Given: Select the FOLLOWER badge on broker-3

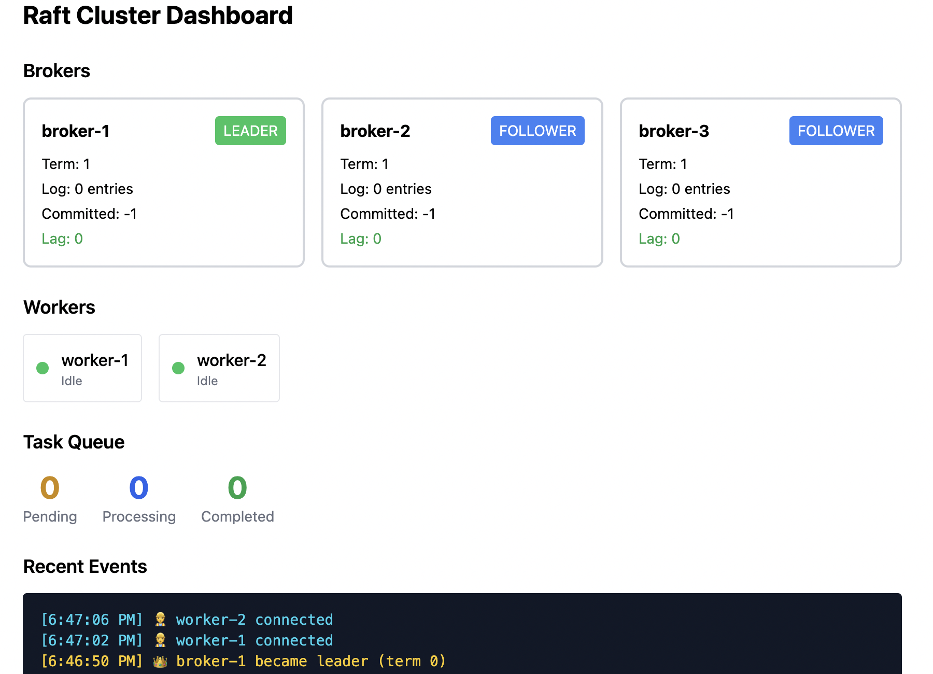Looking at the screenshot, I should [836, 131].
